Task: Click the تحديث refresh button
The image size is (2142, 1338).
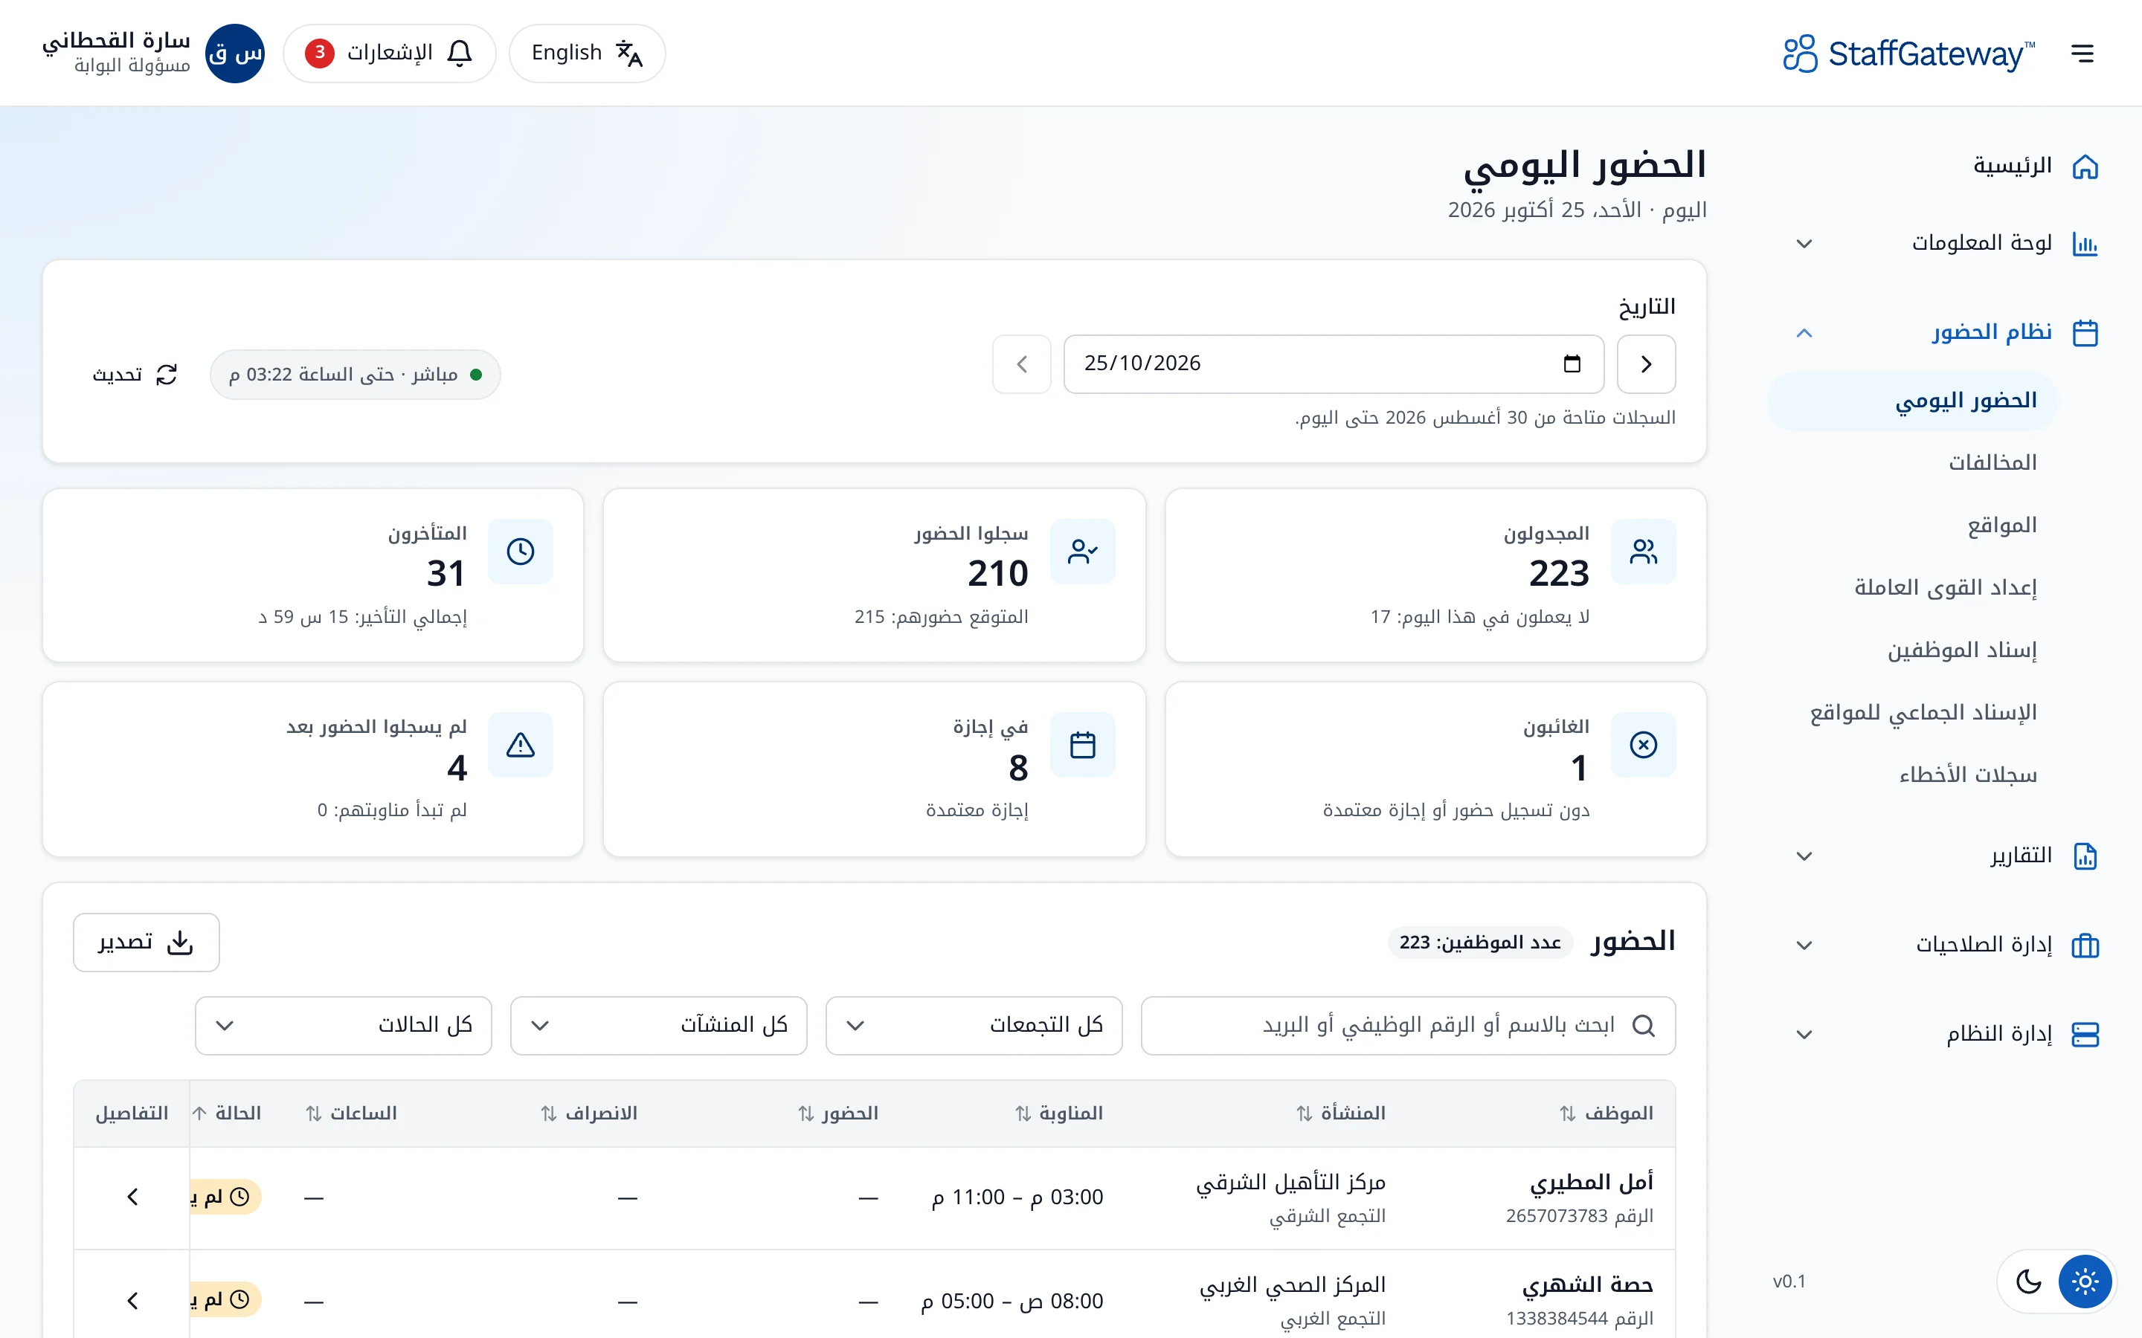Action: 135,375
